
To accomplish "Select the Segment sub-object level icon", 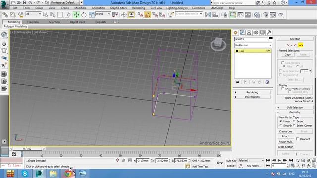I will pyautogui.click(x=295, y=45).
